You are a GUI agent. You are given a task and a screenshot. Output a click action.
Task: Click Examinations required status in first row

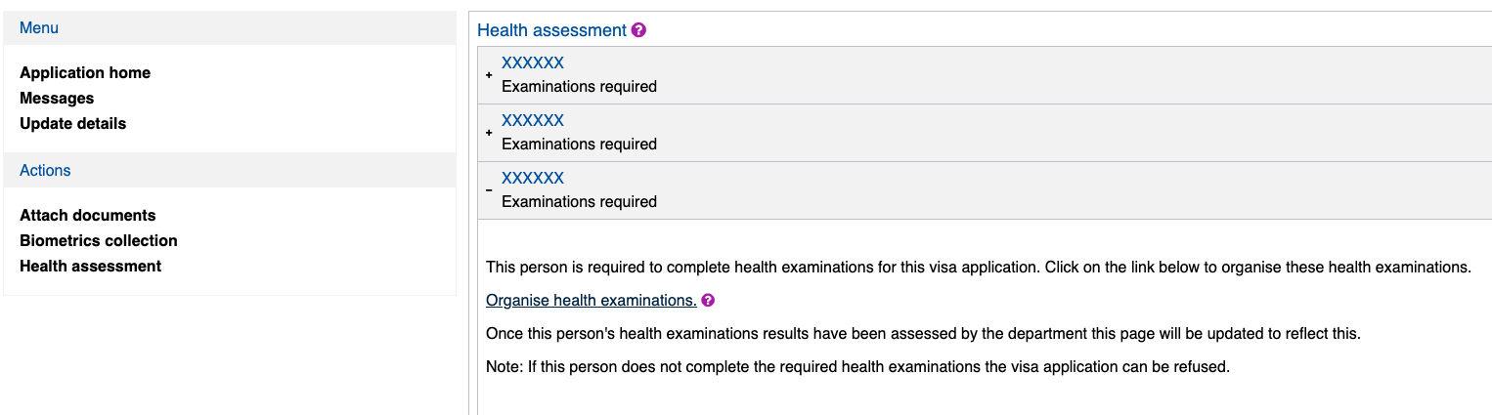coord(579,87)
